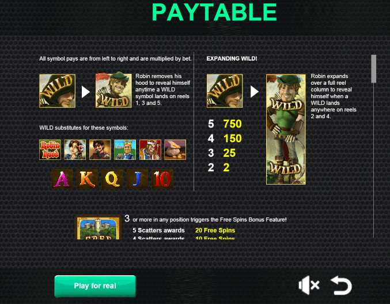The width and height of the screenshot is (390, 304).
Task: Click the 750 payout value
Action: click(x=232, y=124)
